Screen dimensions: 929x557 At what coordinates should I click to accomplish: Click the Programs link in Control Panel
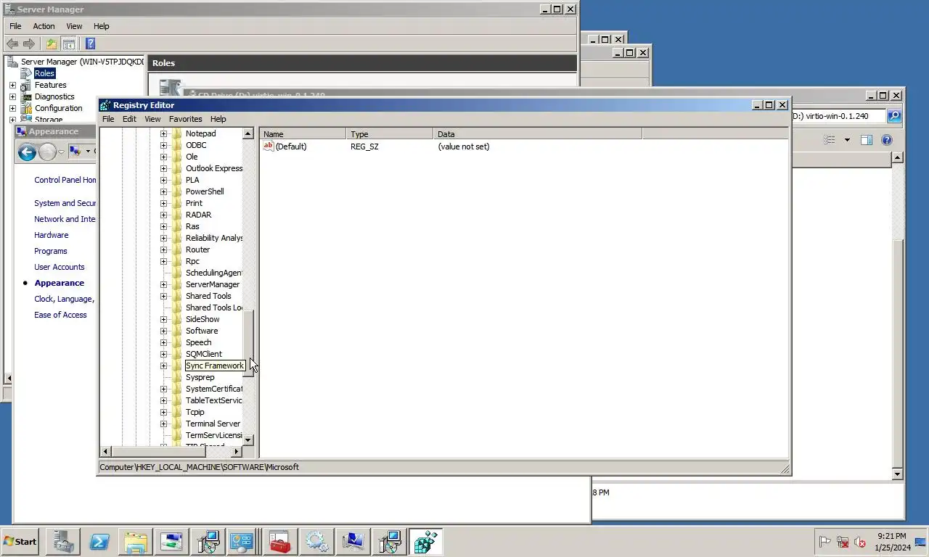point(51,251)
